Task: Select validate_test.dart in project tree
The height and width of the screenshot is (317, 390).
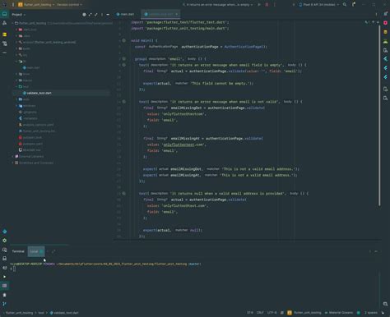Action: 37,93
